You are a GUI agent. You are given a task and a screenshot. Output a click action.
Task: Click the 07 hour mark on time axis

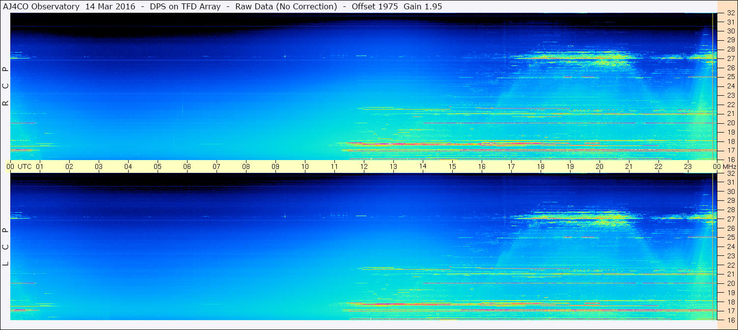coord(217,166)
